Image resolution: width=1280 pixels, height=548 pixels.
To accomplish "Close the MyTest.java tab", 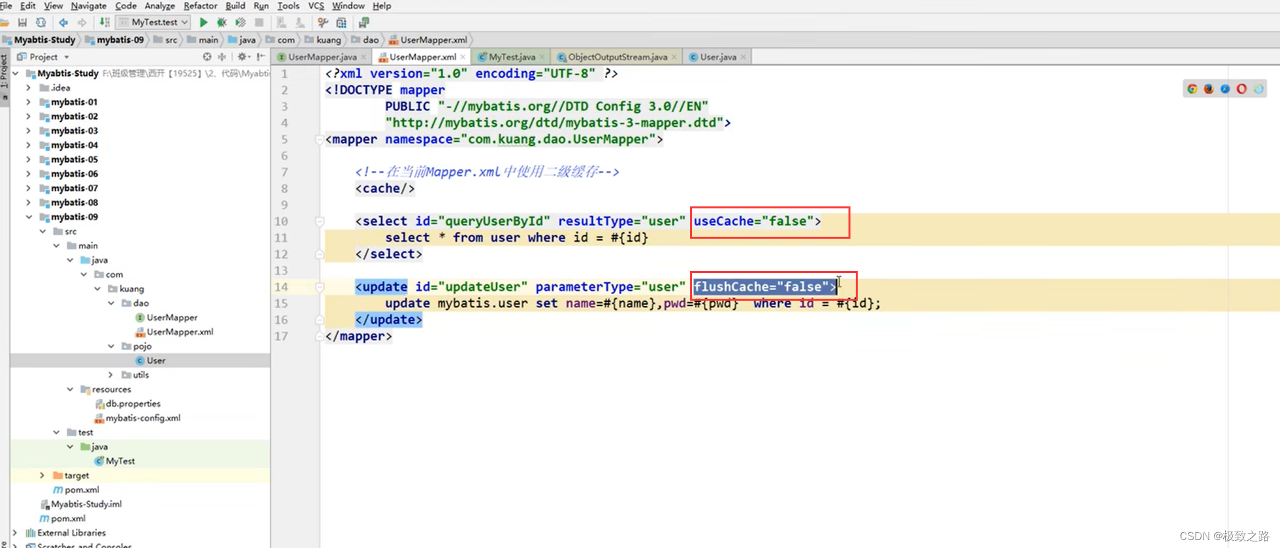I will pyautogui.click(x=542, y=57).
